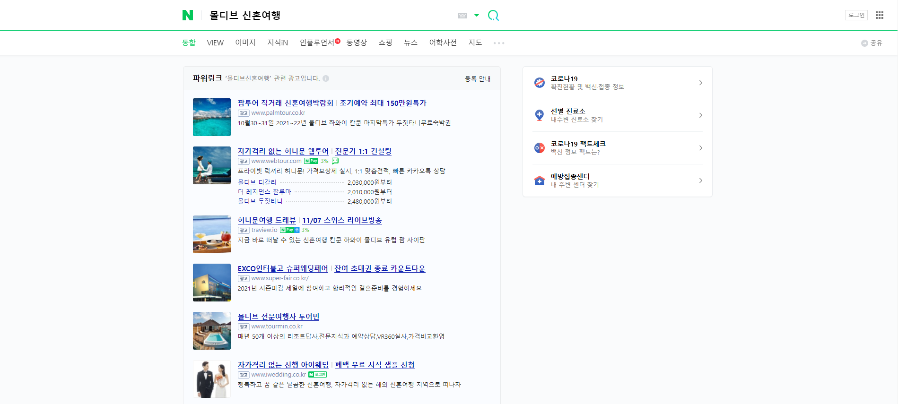
Task: Switch to the 뉴스 tab
Action: pos(411,43)
